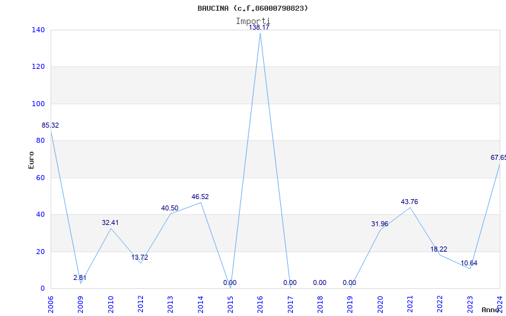Click the 20 y-axis tick label
506x316 pixels.
pyautogui.click(x=40, y=252)
